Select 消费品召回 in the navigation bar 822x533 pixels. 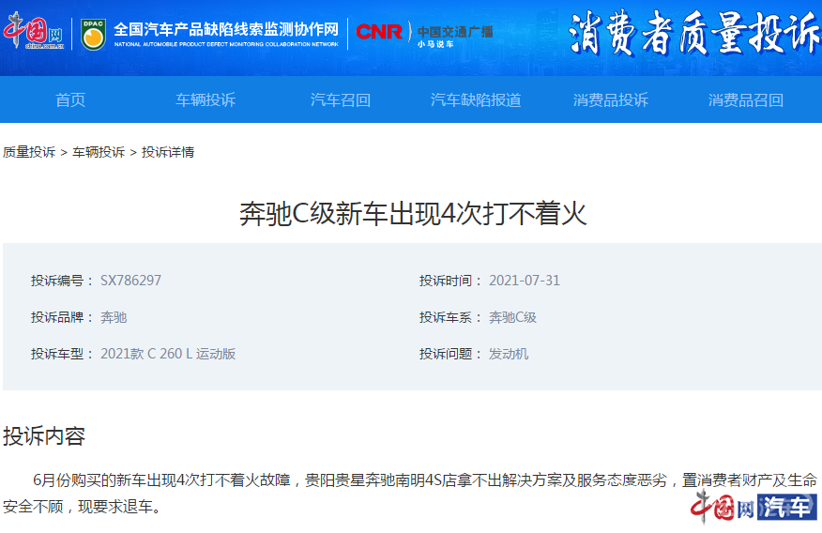pos(745,99)
